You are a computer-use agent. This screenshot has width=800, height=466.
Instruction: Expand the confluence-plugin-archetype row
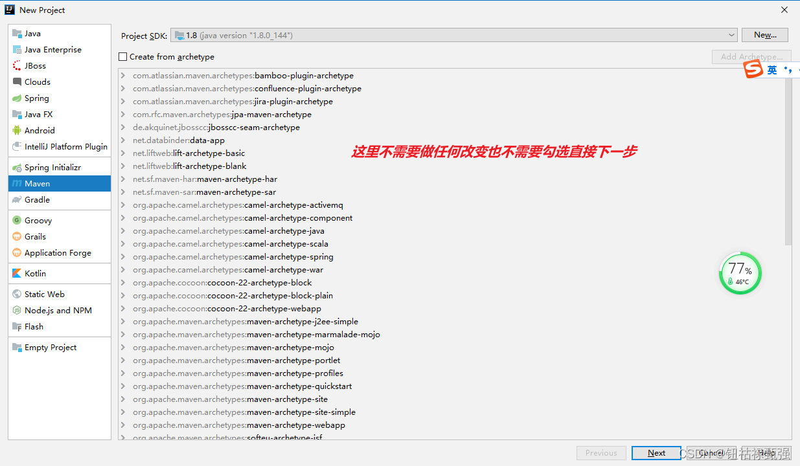[123, 89]
